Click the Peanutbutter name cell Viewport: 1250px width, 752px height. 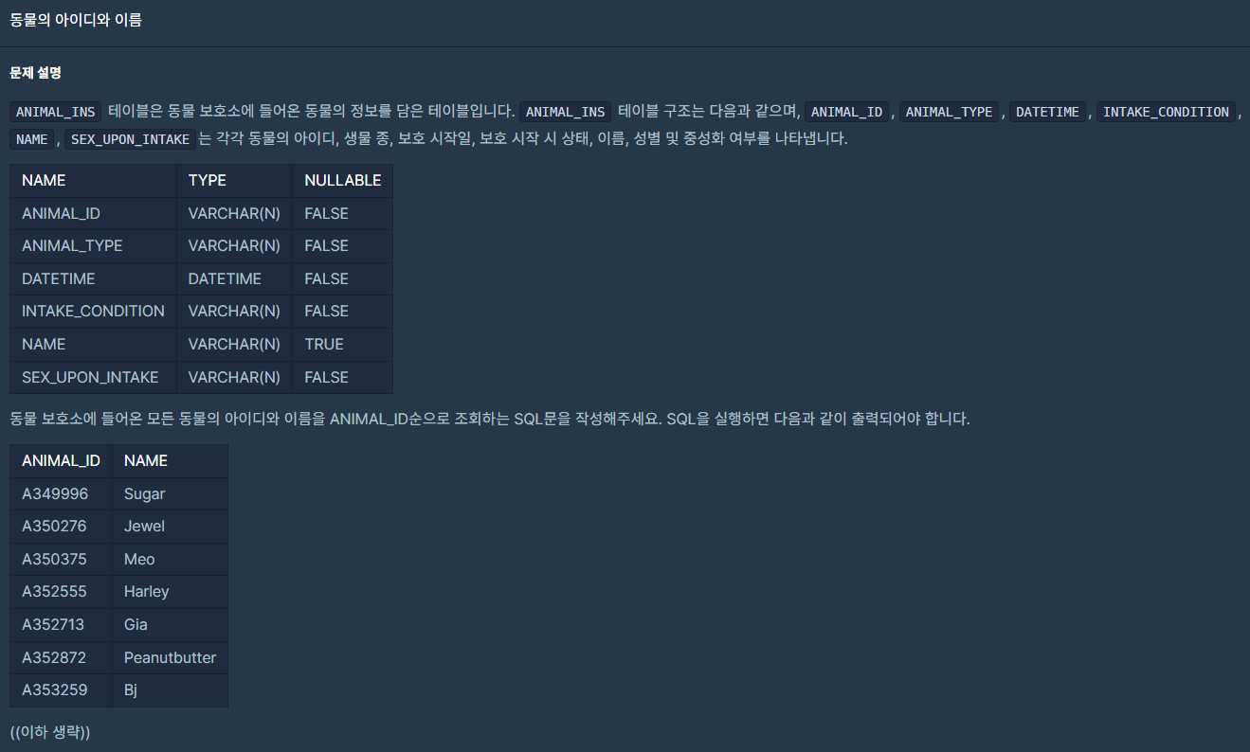point(170,657)
